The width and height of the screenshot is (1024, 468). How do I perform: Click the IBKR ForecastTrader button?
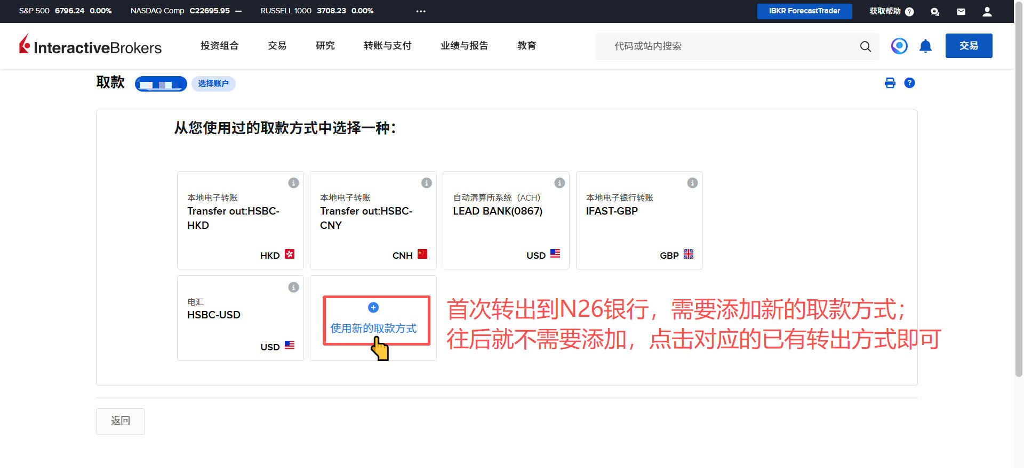click(x=804, y=11)
